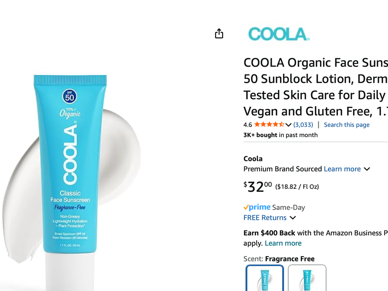The width and height of the screenshot is (388, 291).
Task: Click the Search this page link
Action: (347, 125)
